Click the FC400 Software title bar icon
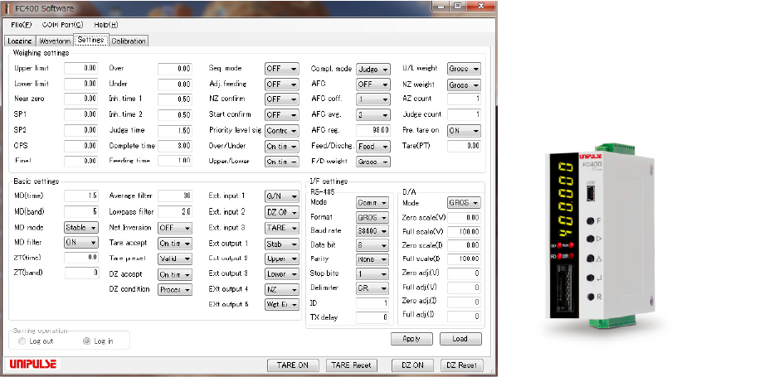 click(8, 8)
